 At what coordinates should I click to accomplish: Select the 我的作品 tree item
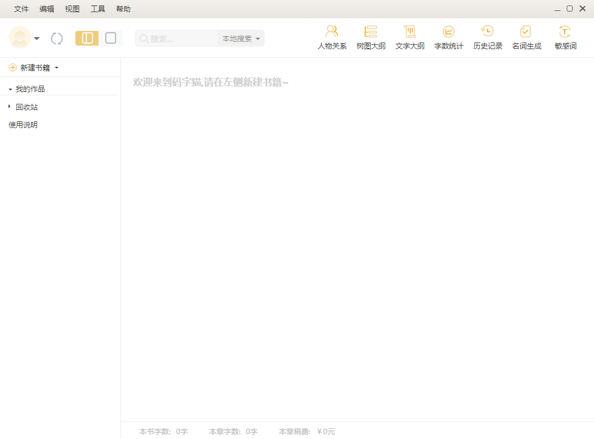[30, 89]
